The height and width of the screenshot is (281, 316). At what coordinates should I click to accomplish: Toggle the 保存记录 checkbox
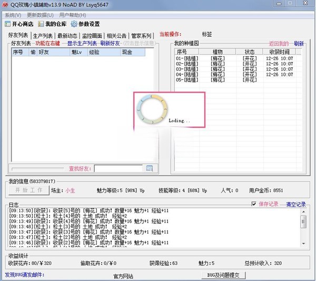254,204
